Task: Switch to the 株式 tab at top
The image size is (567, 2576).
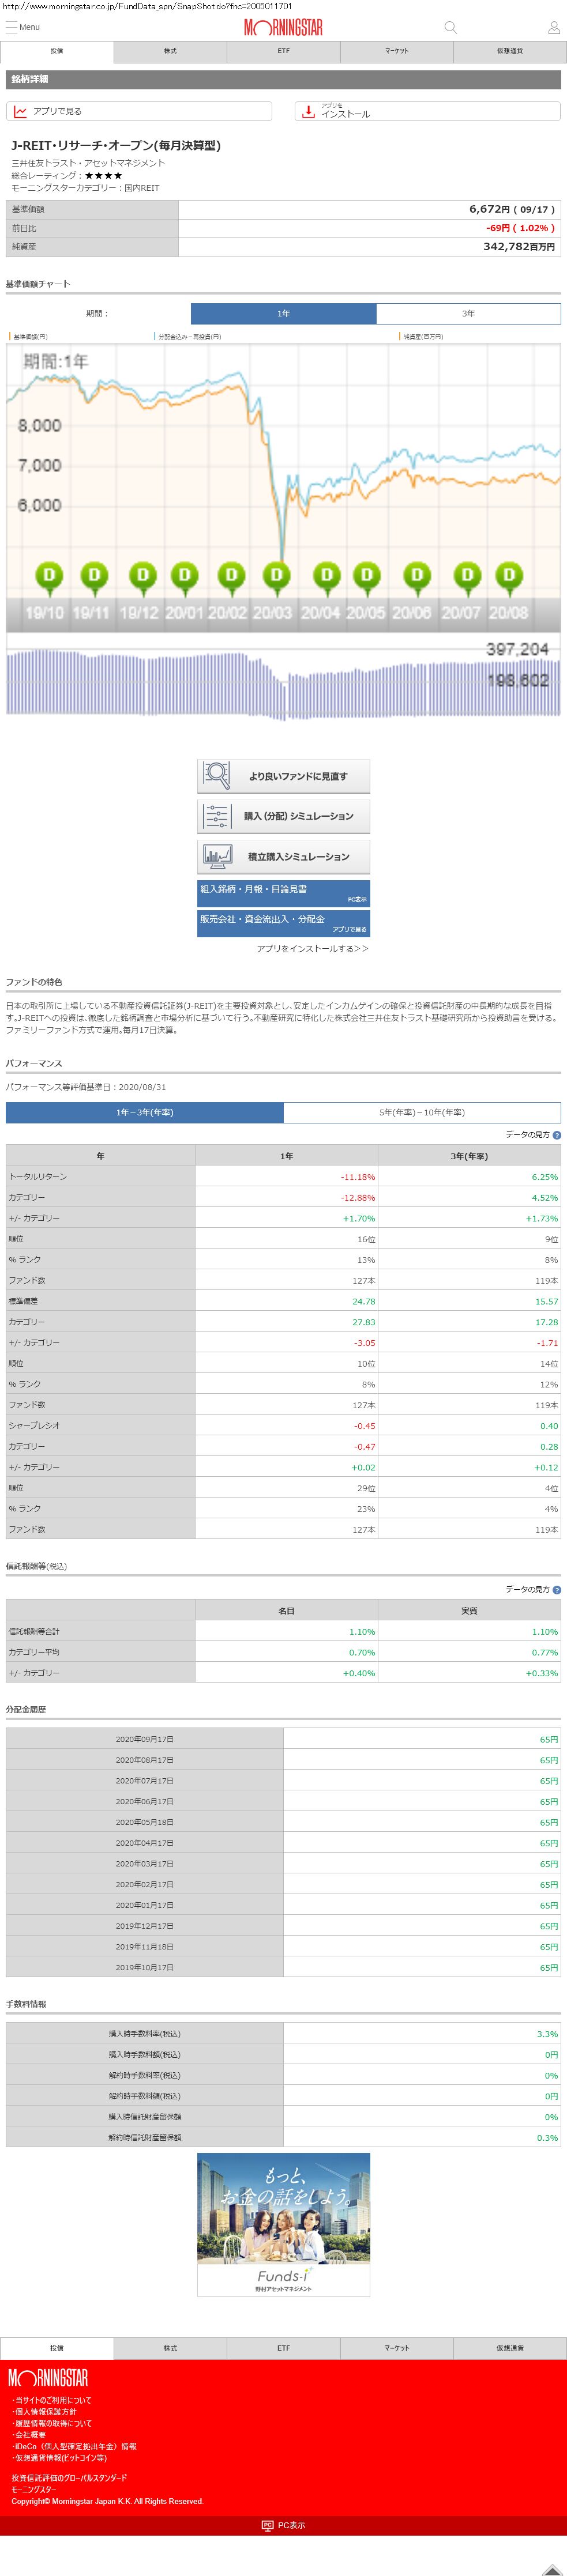Action: (170, 51)
